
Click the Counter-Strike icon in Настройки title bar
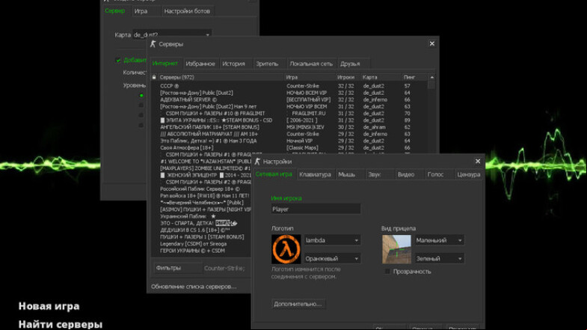257,162
